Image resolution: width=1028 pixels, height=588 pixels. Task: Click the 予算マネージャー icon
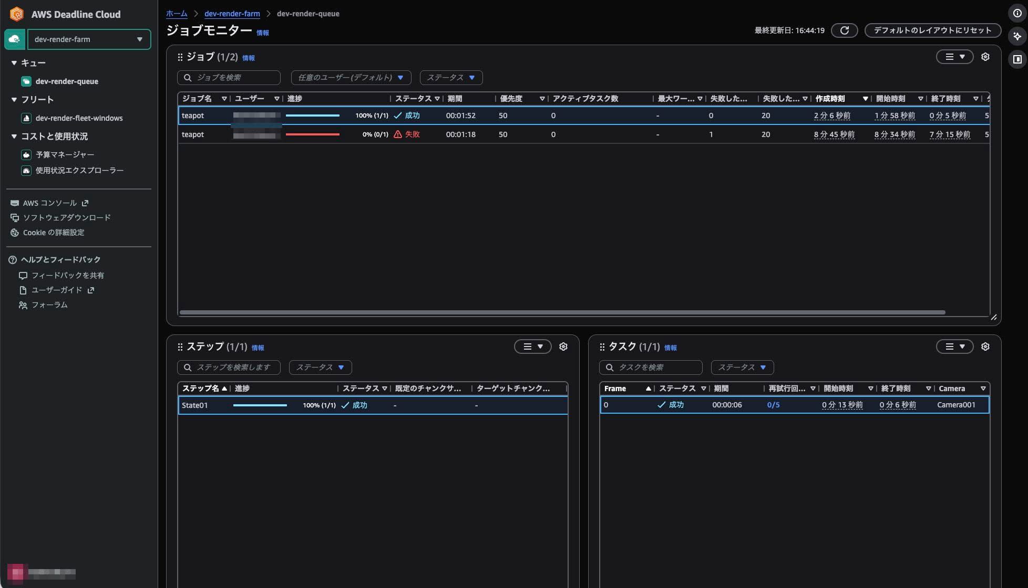coord(26,155)
